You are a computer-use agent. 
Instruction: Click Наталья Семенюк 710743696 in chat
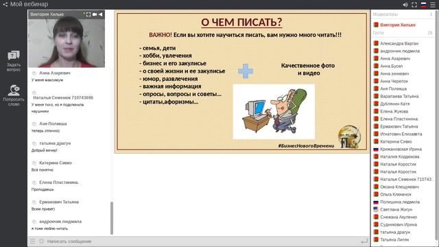tap(63, 97)
